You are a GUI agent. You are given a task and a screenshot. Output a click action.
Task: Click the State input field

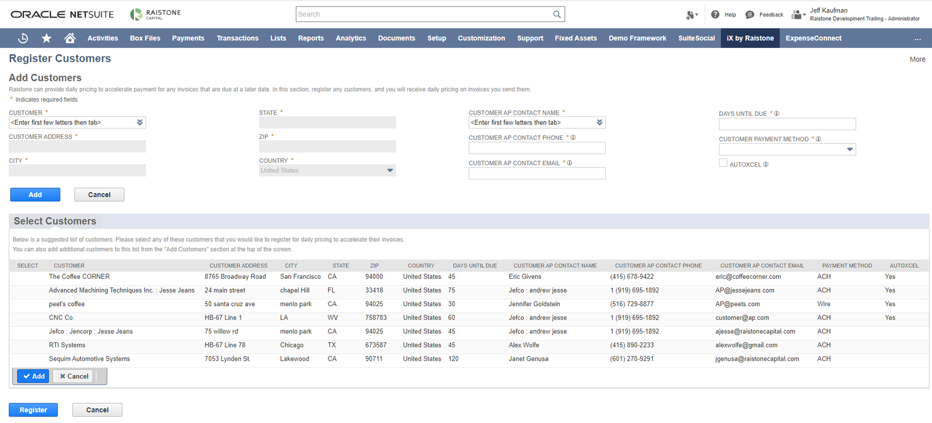[x=327, y=123]
